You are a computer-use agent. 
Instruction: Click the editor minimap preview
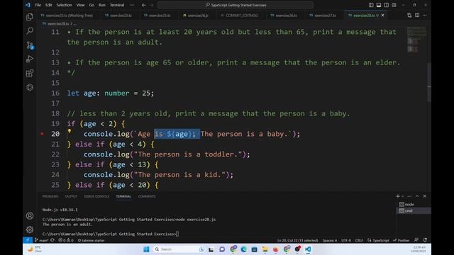pos(416,40)
